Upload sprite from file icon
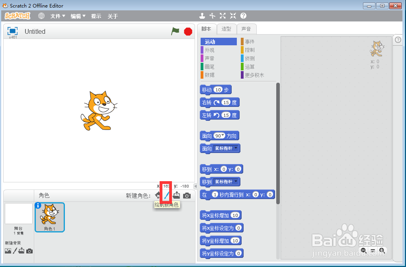 tap(176, 195)
